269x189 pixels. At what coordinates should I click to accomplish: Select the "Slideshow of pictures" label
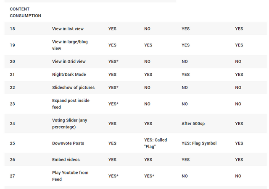(73, 88)
